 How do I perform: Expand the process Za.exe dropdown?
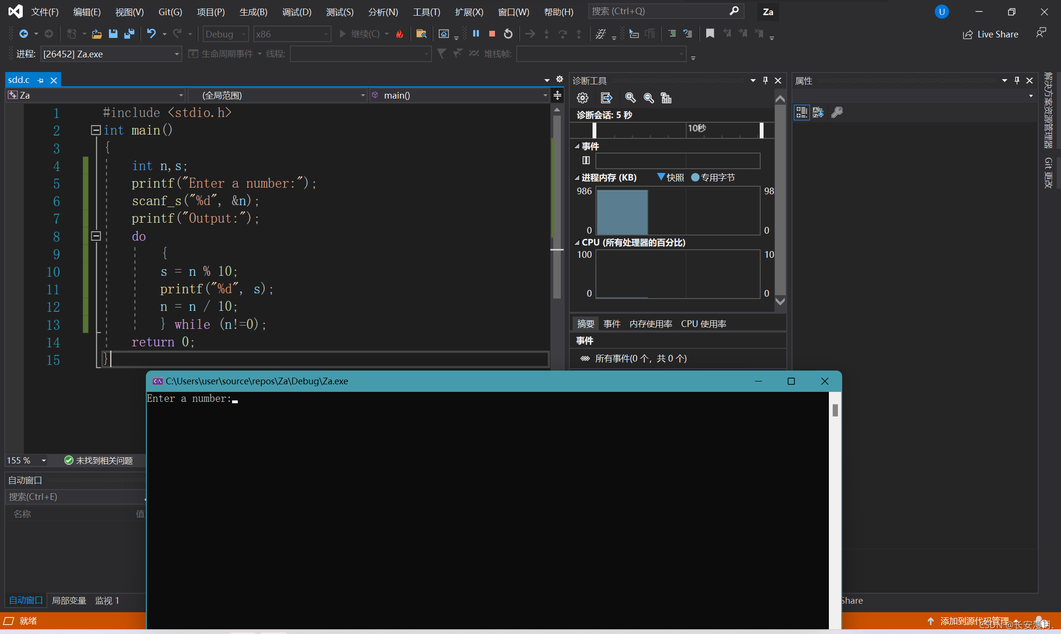pos(176,54)
